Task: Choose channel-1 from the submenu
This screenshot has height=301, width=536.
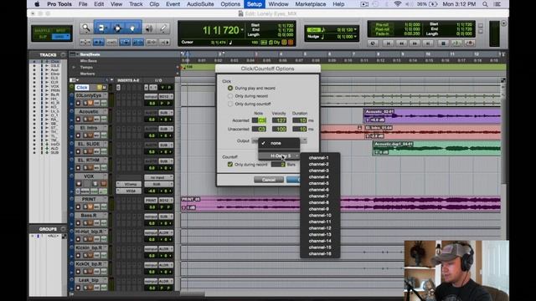Action: point(318,158)
